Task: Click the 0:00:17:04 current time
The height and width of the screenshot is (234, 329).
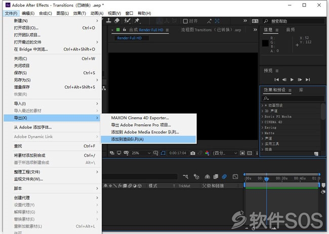Action: coord(178,153)
